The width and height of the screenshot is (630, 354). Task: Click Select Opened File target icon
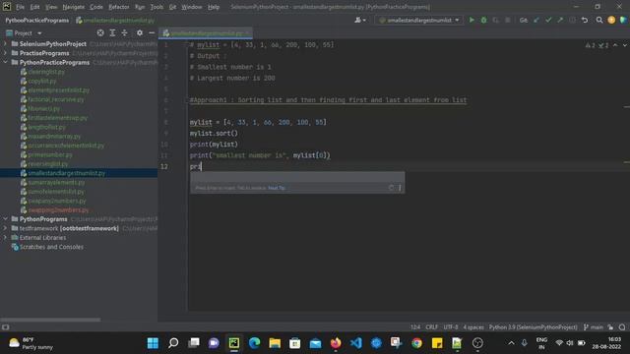(x=100, y=32)
